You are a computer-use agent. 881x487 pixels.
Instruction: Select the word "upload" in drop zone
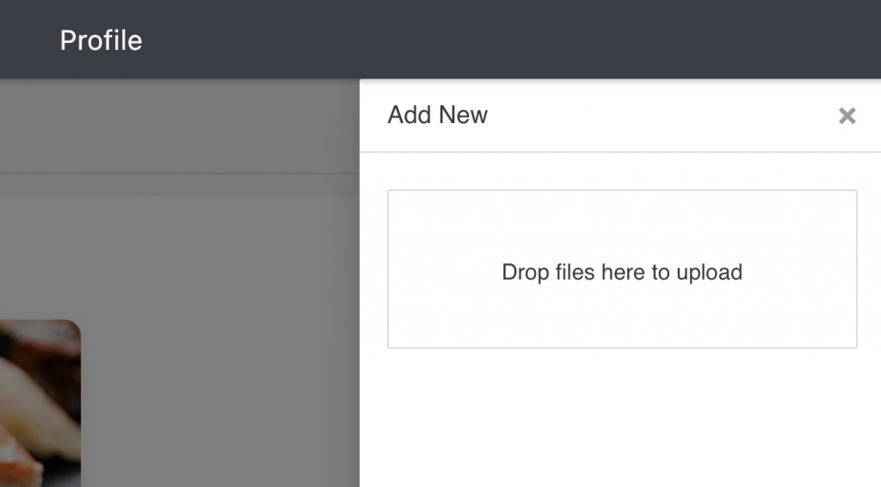pyautogui.click(x=709, y=273)
